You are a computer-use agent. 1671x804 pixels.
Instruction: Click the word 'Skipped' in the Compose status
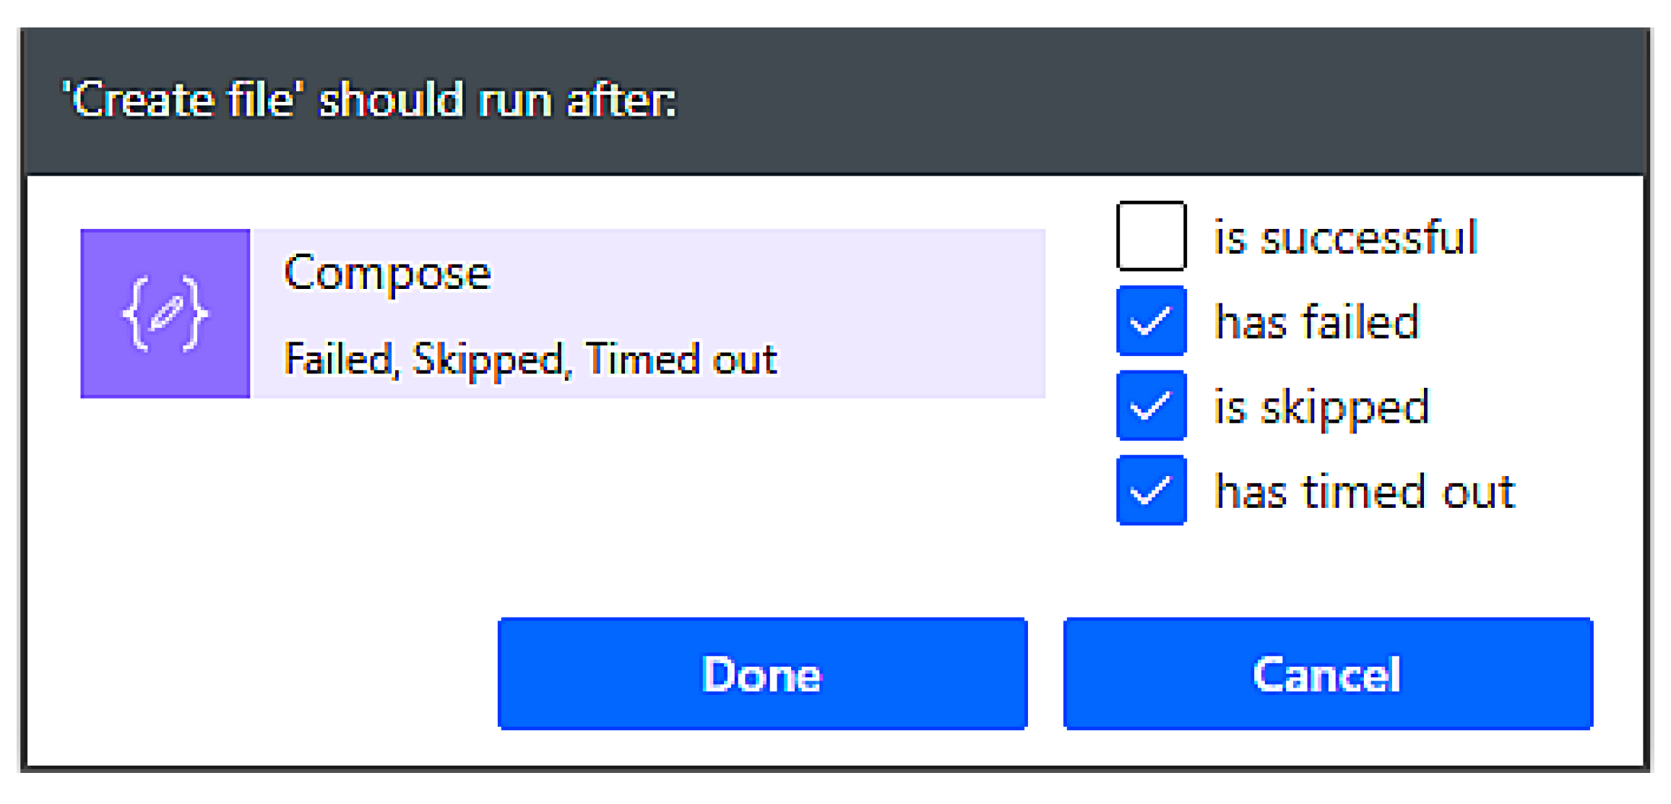tap(488, 359)
